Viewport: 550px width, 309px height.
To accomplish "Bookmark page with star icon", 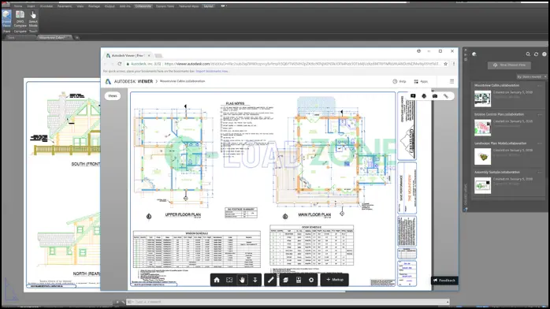I will (445, 64).
